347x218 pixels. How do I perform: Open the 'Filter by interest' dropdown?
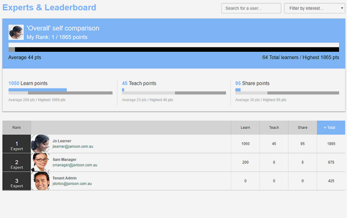click(315, 8)
